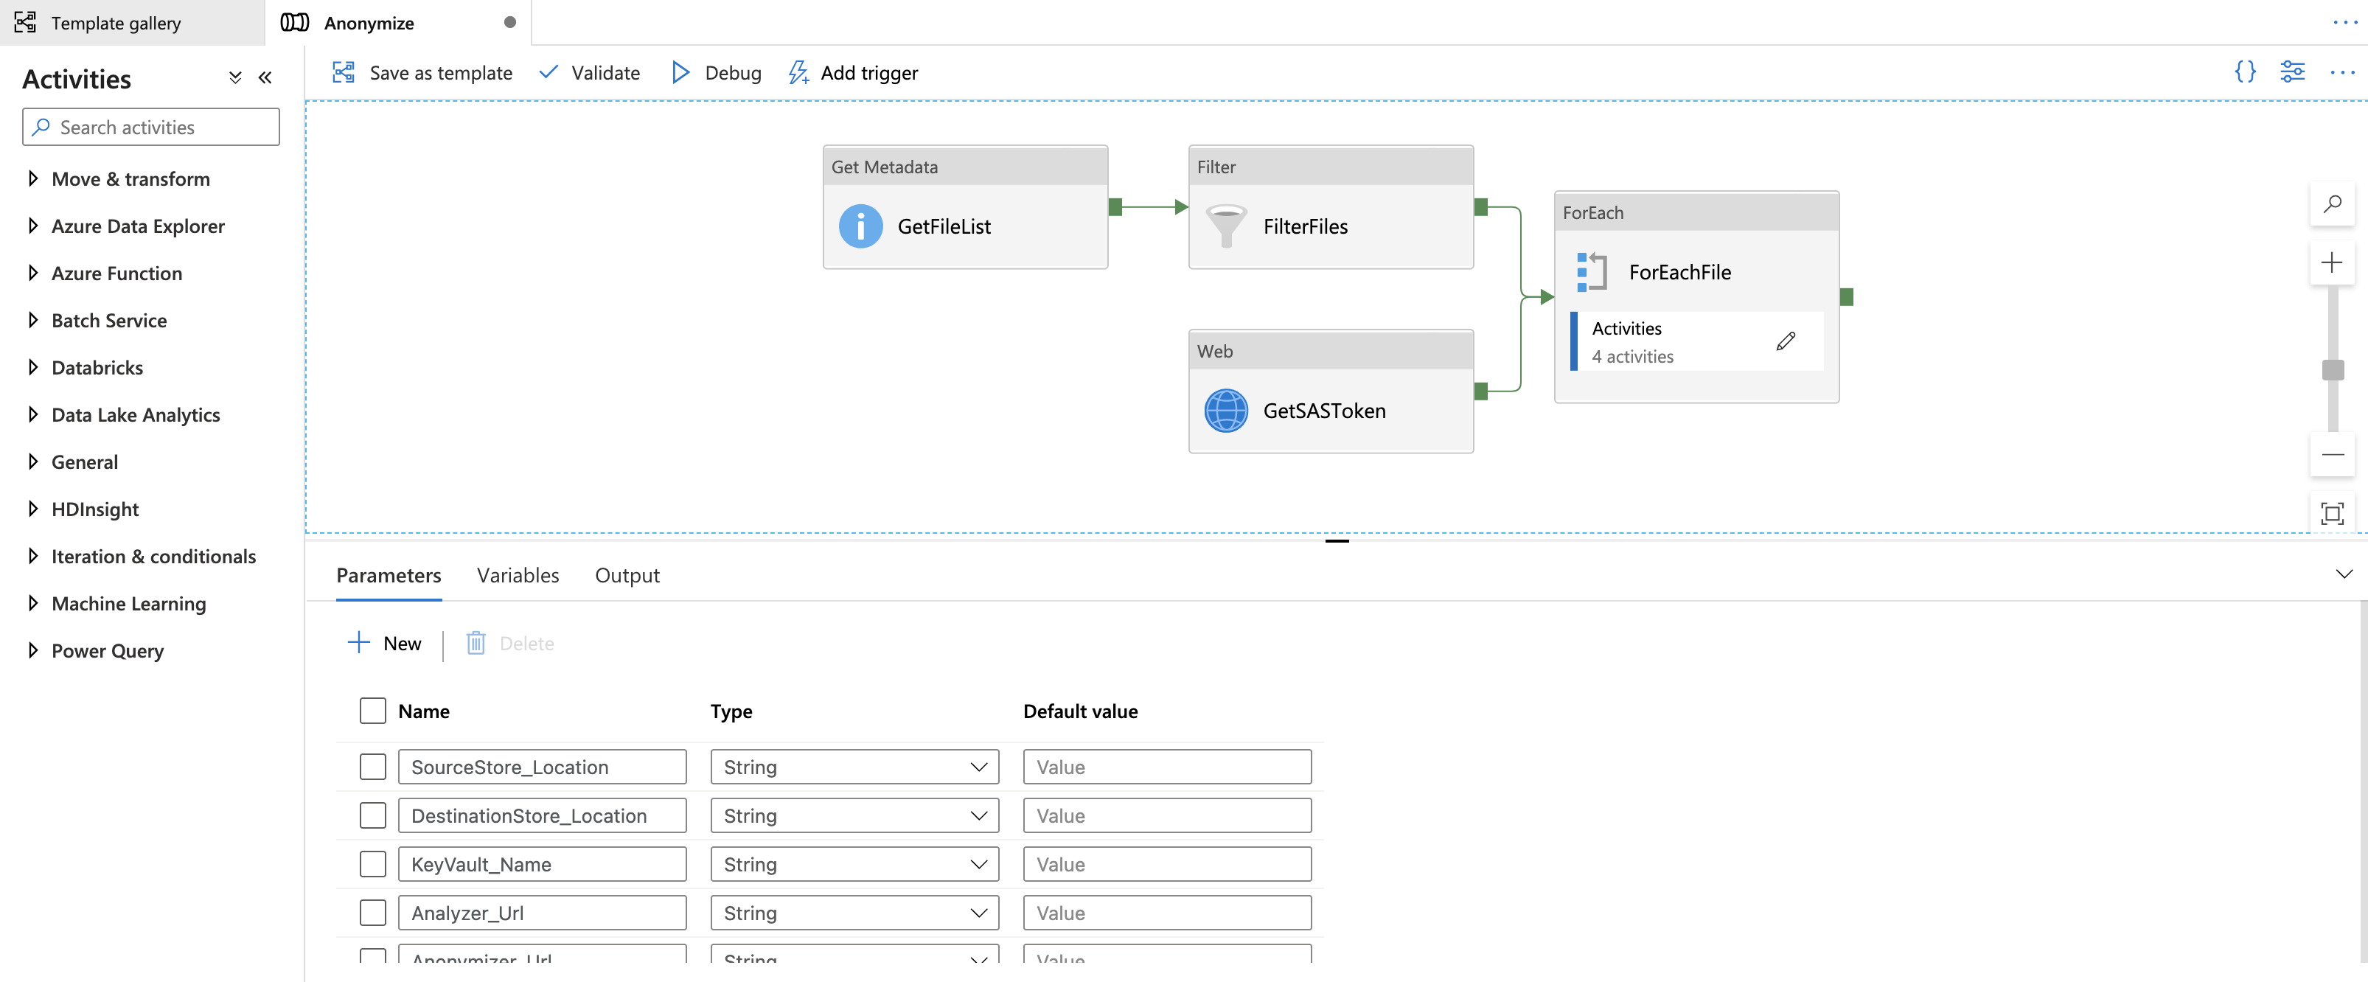The height and width of the screenshot is (982, 2368).
Task: Click the canvas zoom slider handle
Action: [x=2332, y=369]
